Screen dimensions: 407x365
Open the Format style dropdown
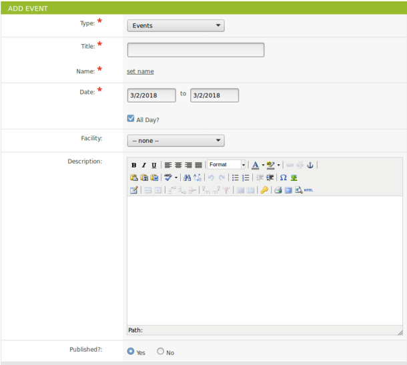click(226, 165)
